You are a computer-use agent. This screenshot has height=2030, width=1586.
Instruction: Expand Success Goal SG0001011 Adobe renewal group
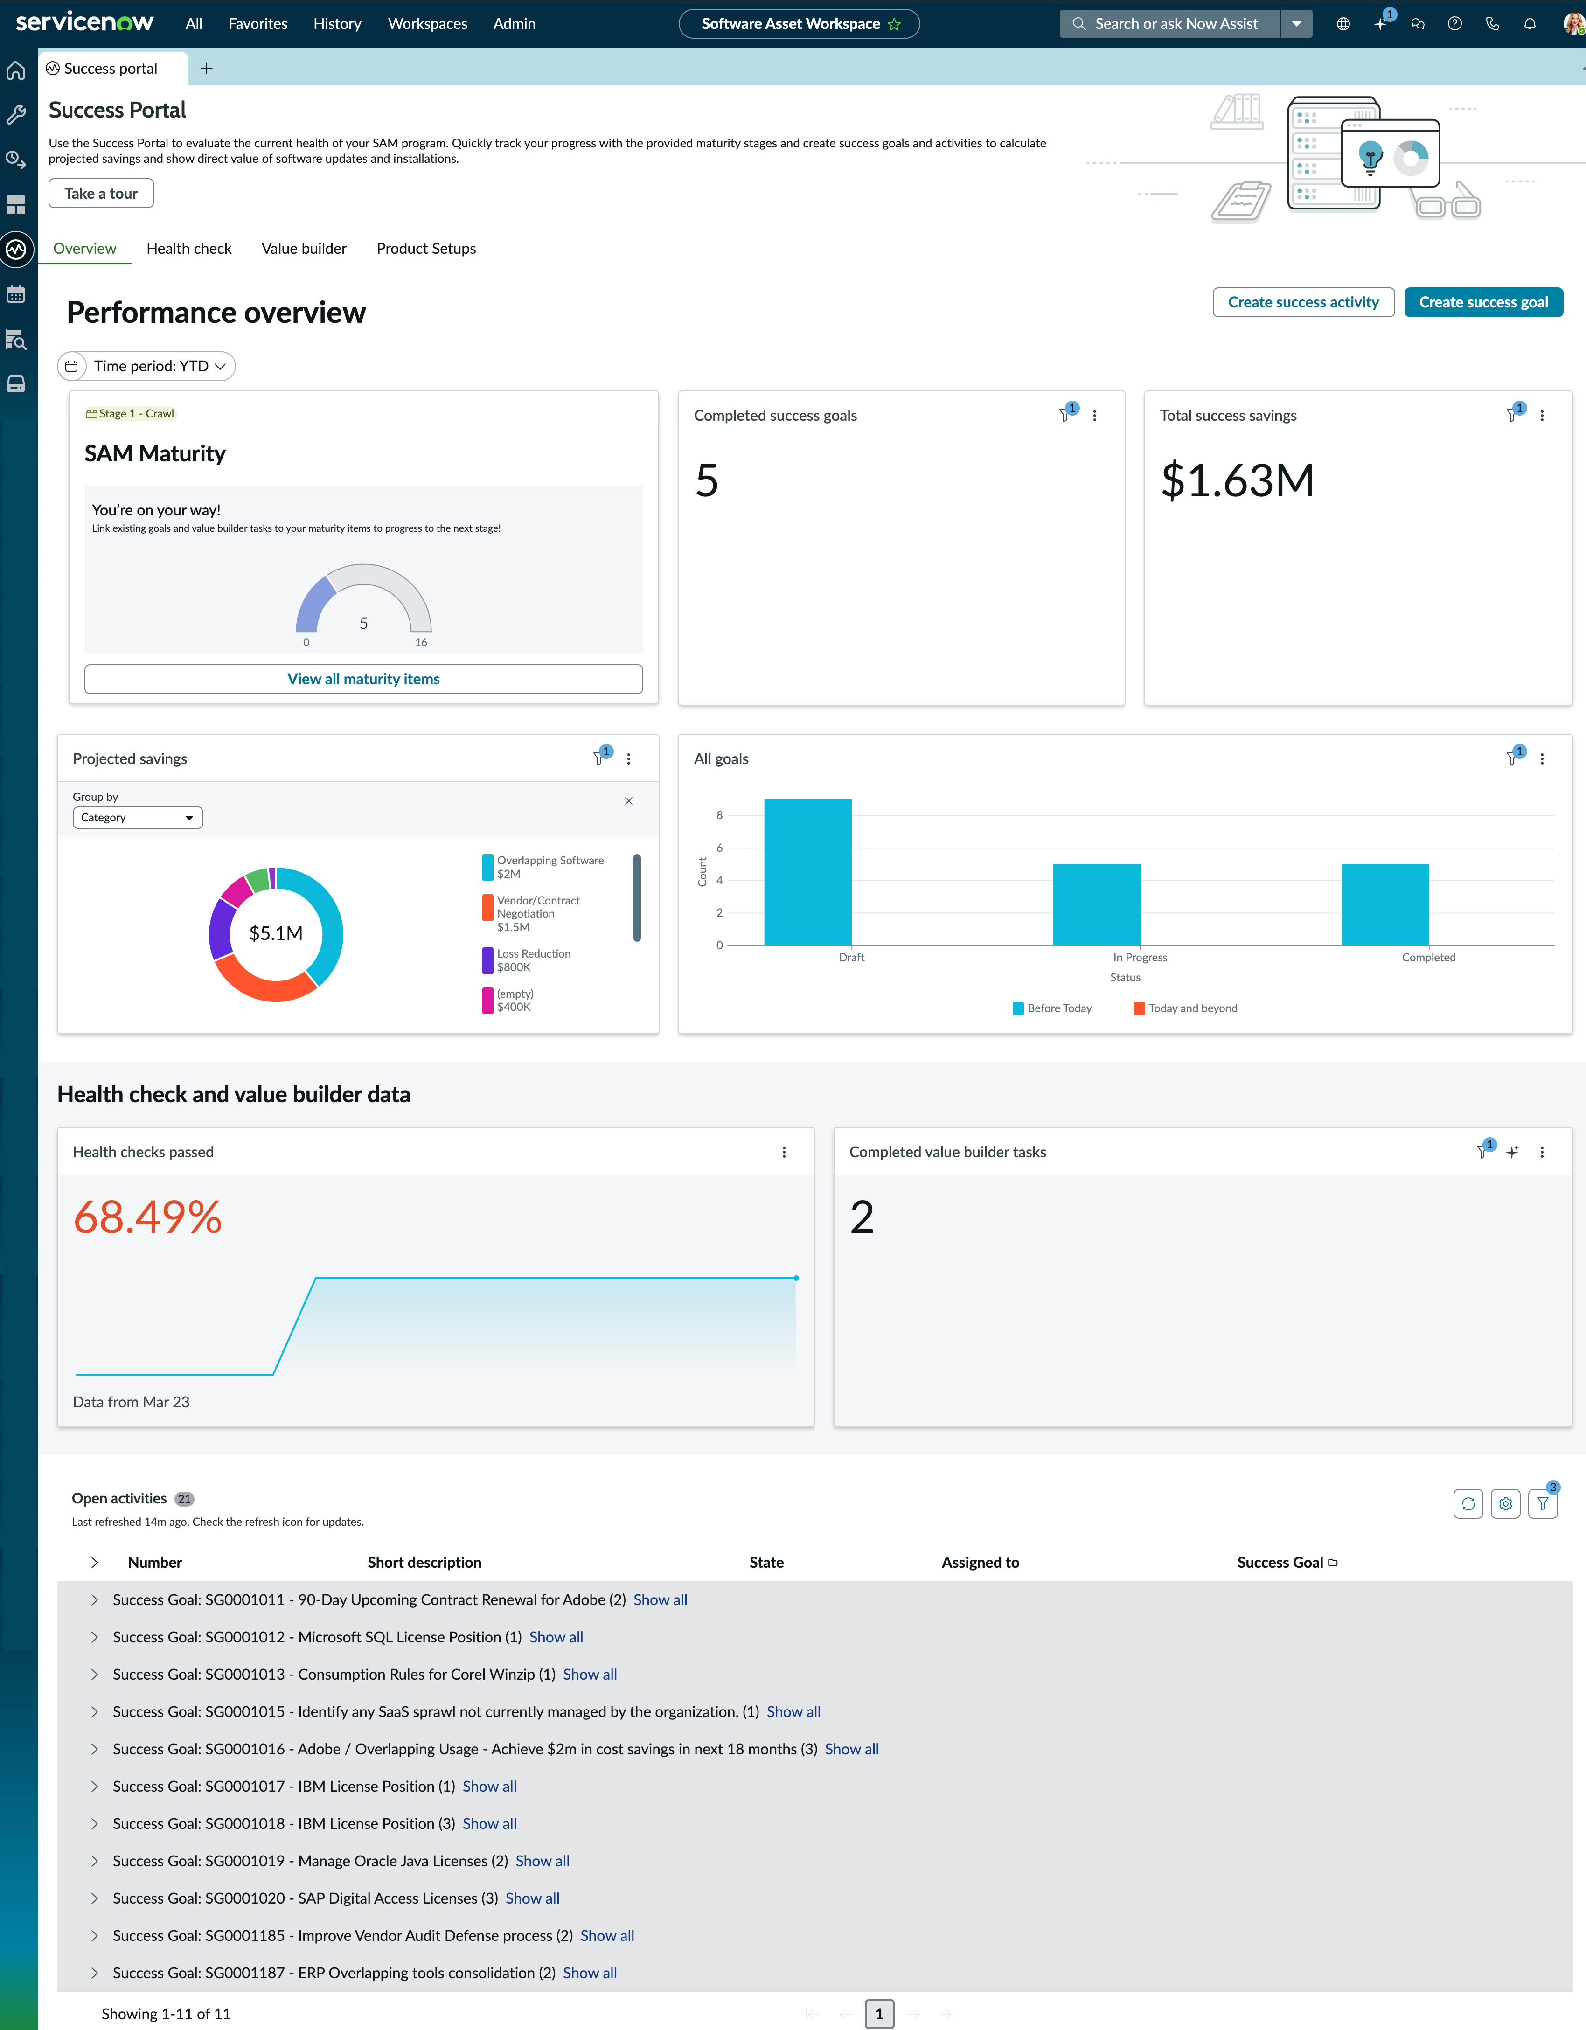pos(94,1599)
